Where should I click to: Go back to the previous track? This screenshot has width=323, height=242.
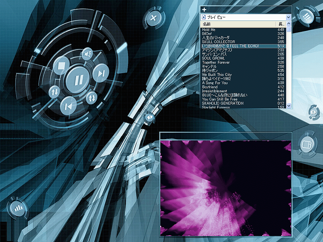pos(68,106)
